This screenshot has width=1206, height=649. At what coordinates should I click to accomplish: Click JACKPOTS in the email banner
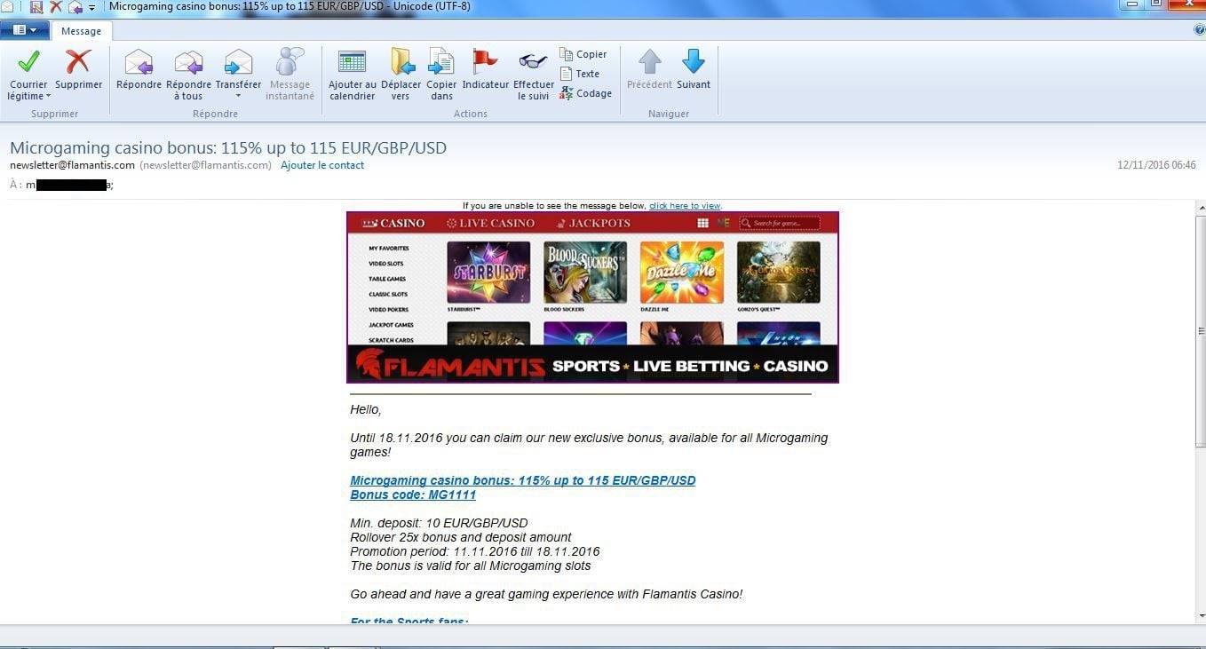[593, 223]
